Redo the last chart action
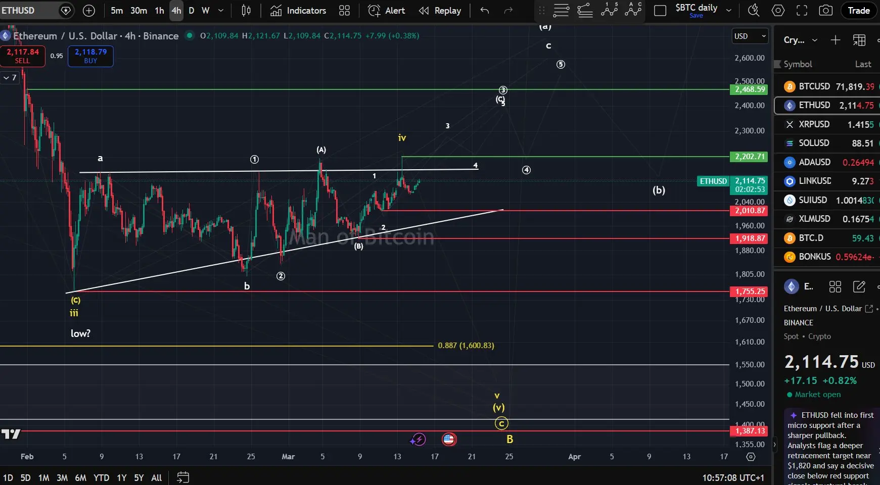This screenshot has height=485, width=880. [508, 11]
